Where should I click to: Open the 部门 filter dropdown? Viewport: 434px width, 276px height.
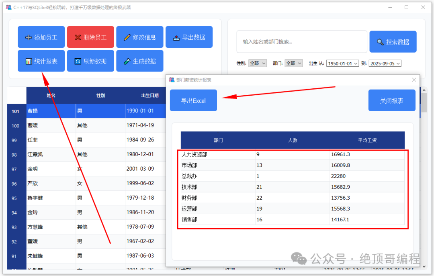tap(294, 63)
